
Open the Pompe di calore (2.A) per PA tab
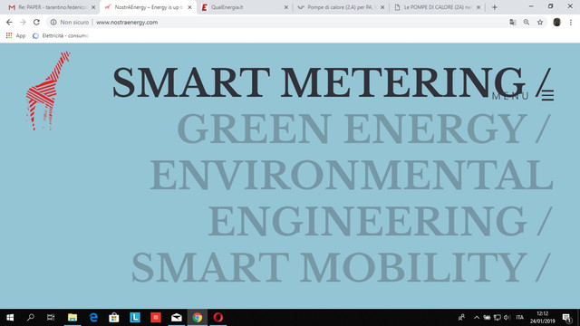pyautogui.click(x=341, y=7)
